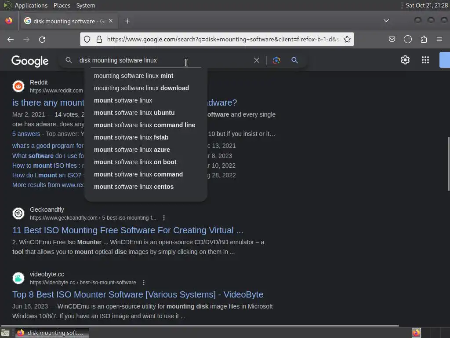Choose suggestion mount software linux command line
The width and height of the screenshot is (450, 338).
point(146,125)
